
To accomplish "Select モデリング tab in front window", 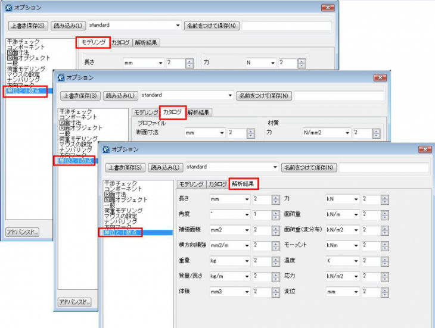I will [191, 184].
